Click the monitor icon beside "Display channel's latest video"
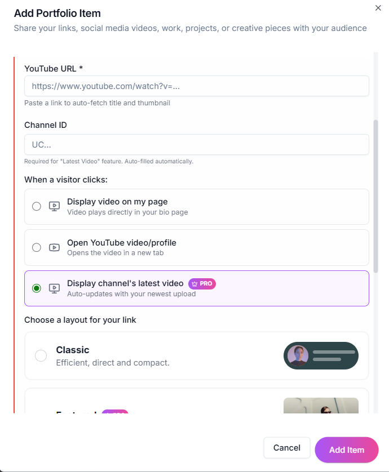This screenshot has width=389, height=472. click(54, 288)
